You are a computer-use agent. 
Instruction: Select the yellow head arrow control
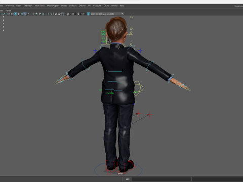pos(130,34)
